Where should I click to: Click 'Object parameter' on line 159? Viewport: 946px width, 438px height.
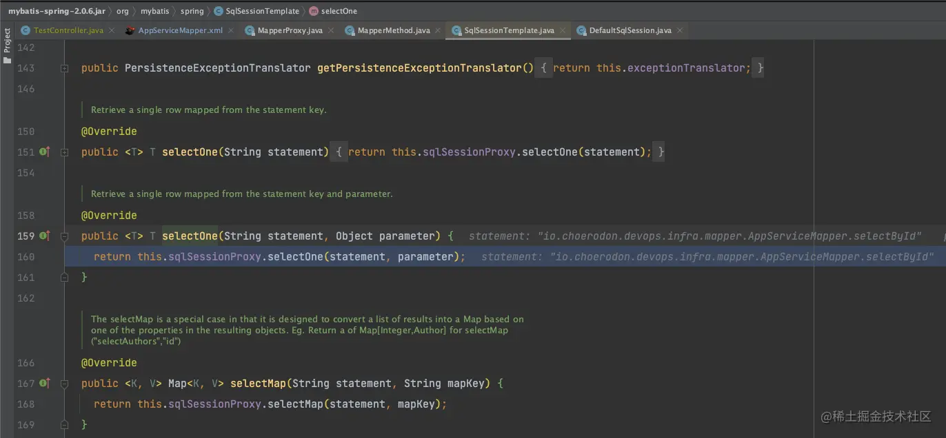point(385,236)
